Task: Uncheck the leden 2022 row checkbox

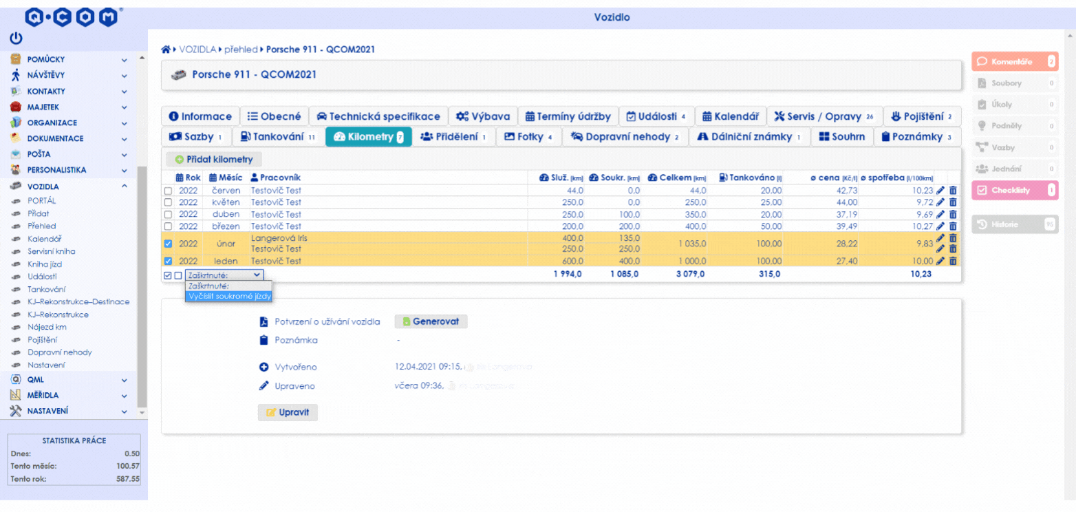Action: point(169,261)
